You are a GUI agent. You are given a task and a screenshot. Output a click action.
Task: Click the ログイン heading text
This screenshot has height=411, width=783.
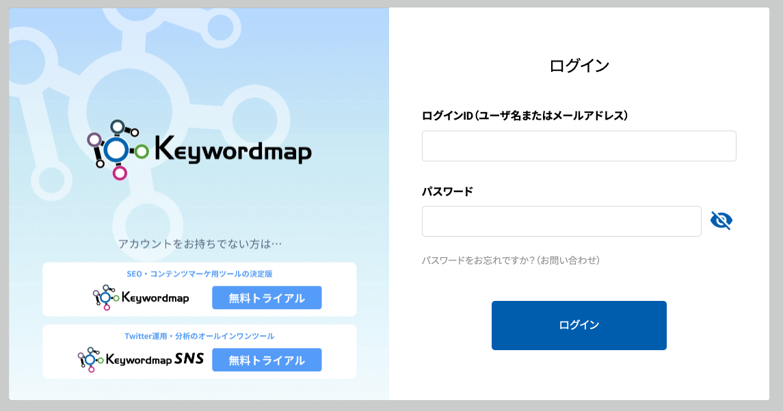tap(579, 66)
